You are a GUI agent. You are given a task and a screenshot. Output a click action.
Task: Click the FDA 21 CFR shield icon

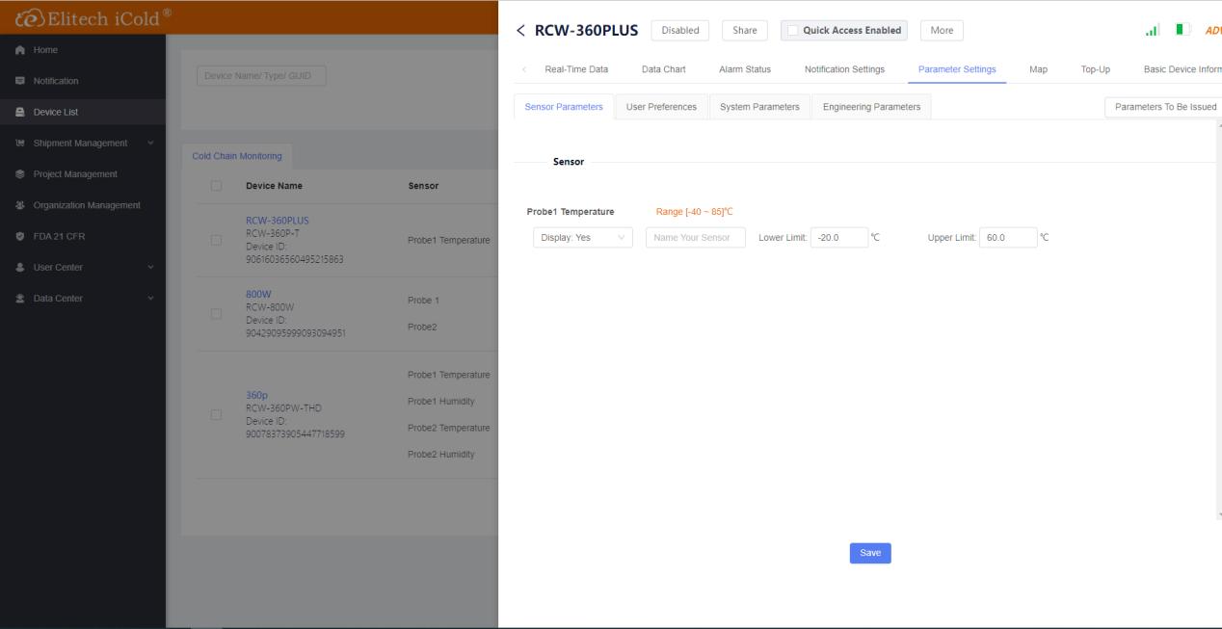point(18,236)
